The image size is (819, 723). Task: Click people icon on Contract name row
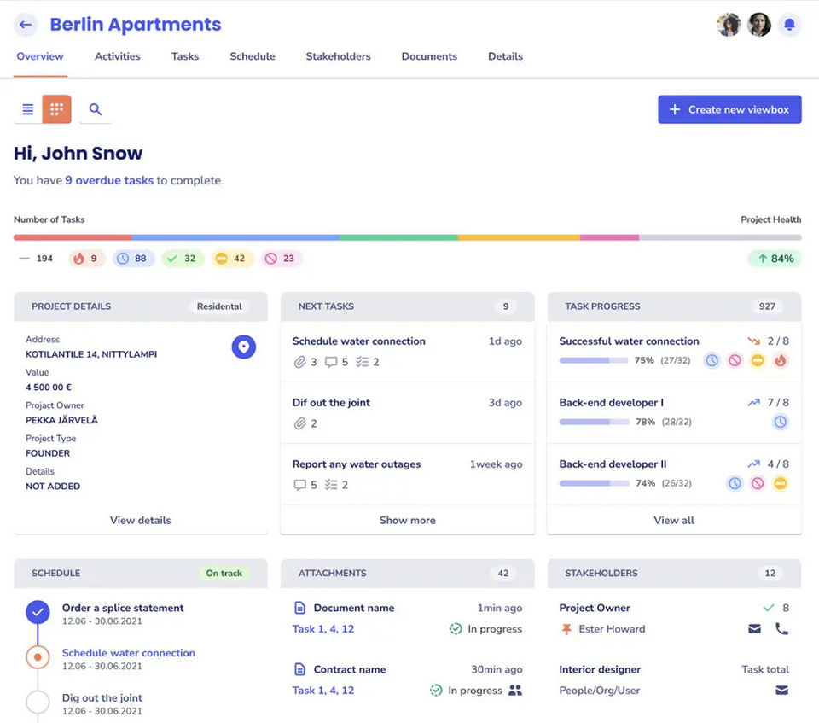point(515,691)
